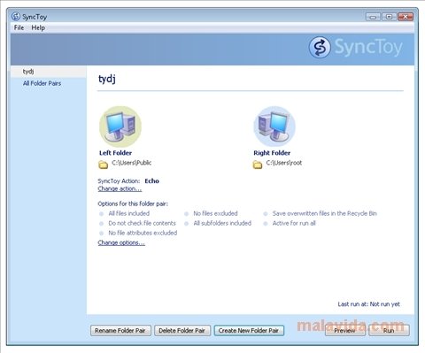This screenshot has width=425, height=353.
Task: Show All Folder Pairs
Action: 42,83
